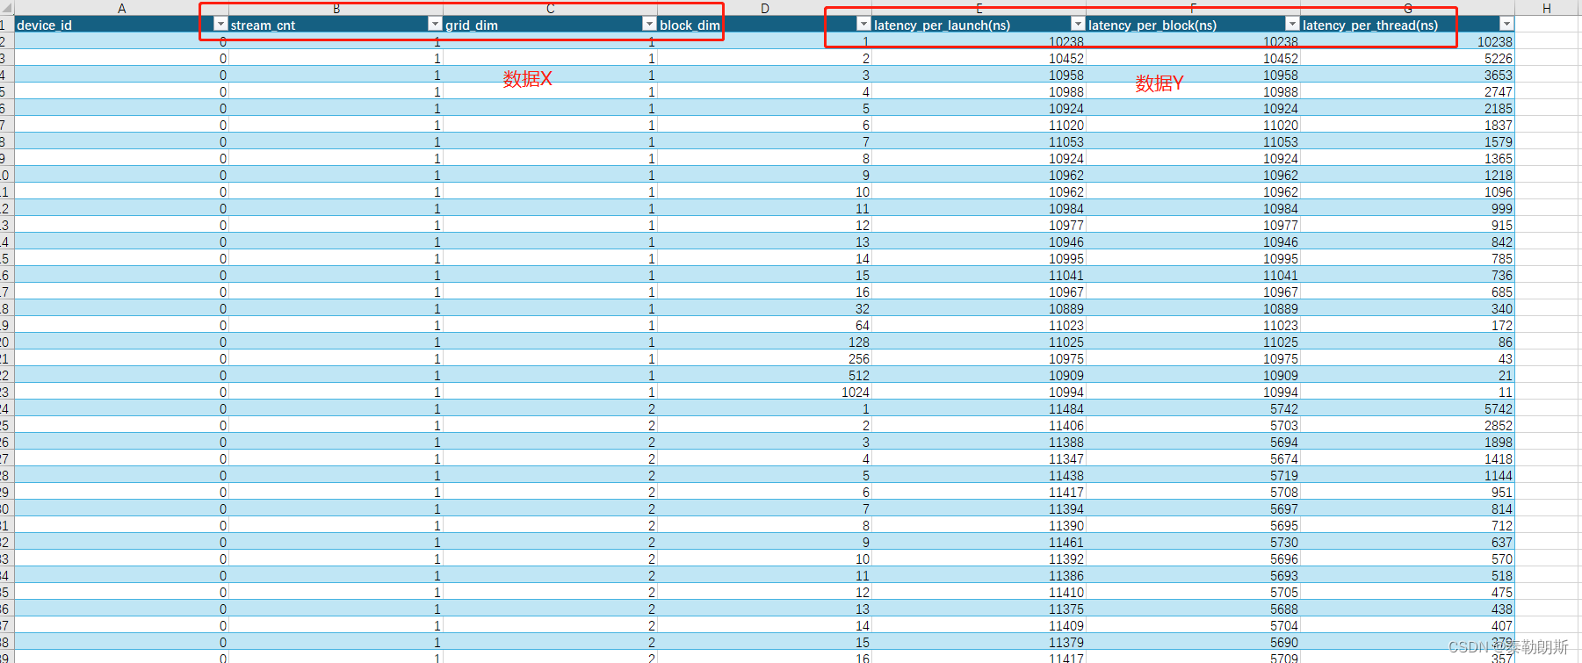Open the latency_per_thread(ns) filter dropdown arrow
This screenshot has width=1582, height=663.
coord(1506,25)
